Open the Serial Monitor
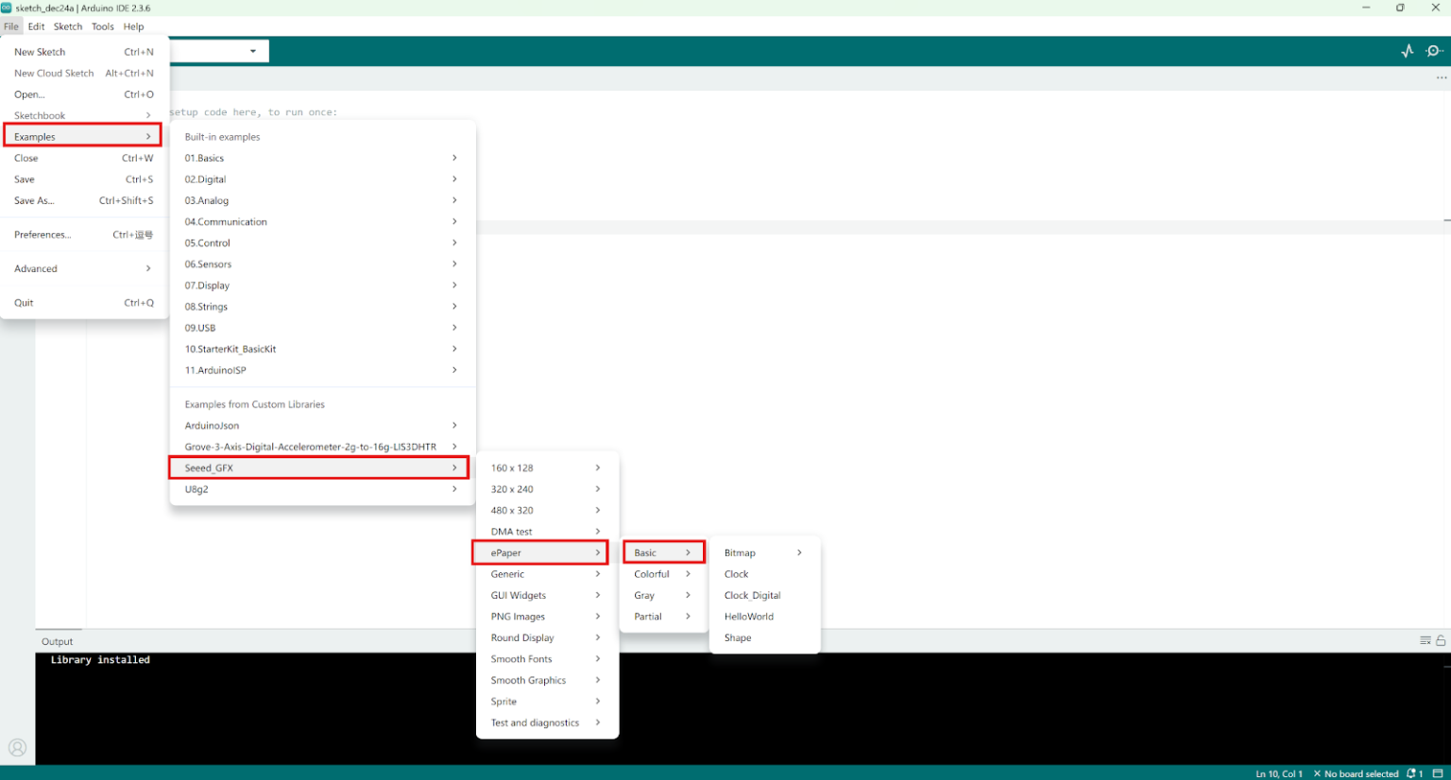The image size is (1451, 780). click(1435, 51)
